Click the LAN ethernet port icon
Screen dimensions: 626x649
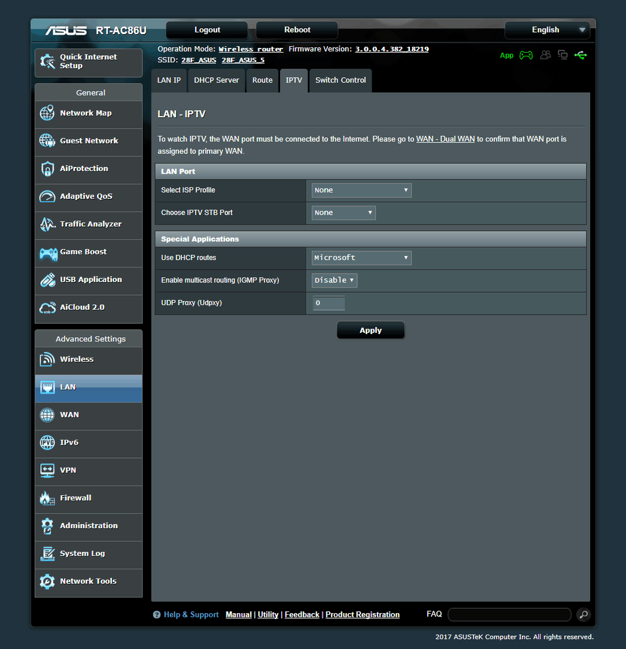click(x=47, y=387)
